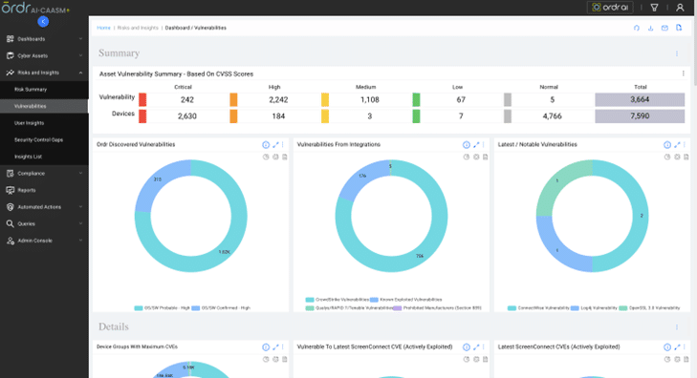Viewport: 697px width, 378px height.
Task: Expand Latest / Notable Vulnerabilities widget fullscreen
Action: click(677, 145)
